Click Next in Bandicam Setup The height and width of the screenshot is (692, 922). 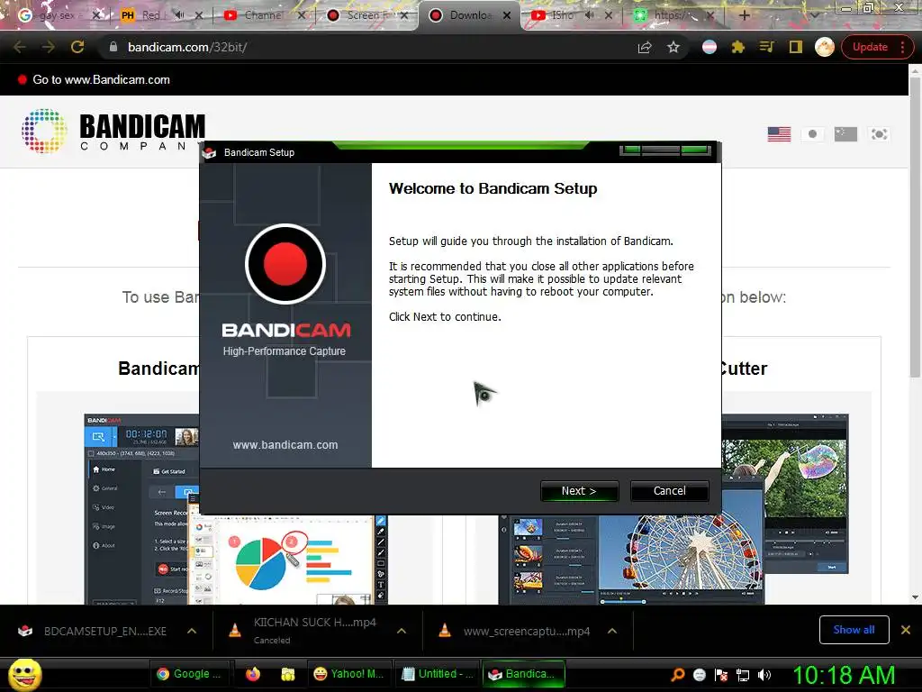(579, 491)
